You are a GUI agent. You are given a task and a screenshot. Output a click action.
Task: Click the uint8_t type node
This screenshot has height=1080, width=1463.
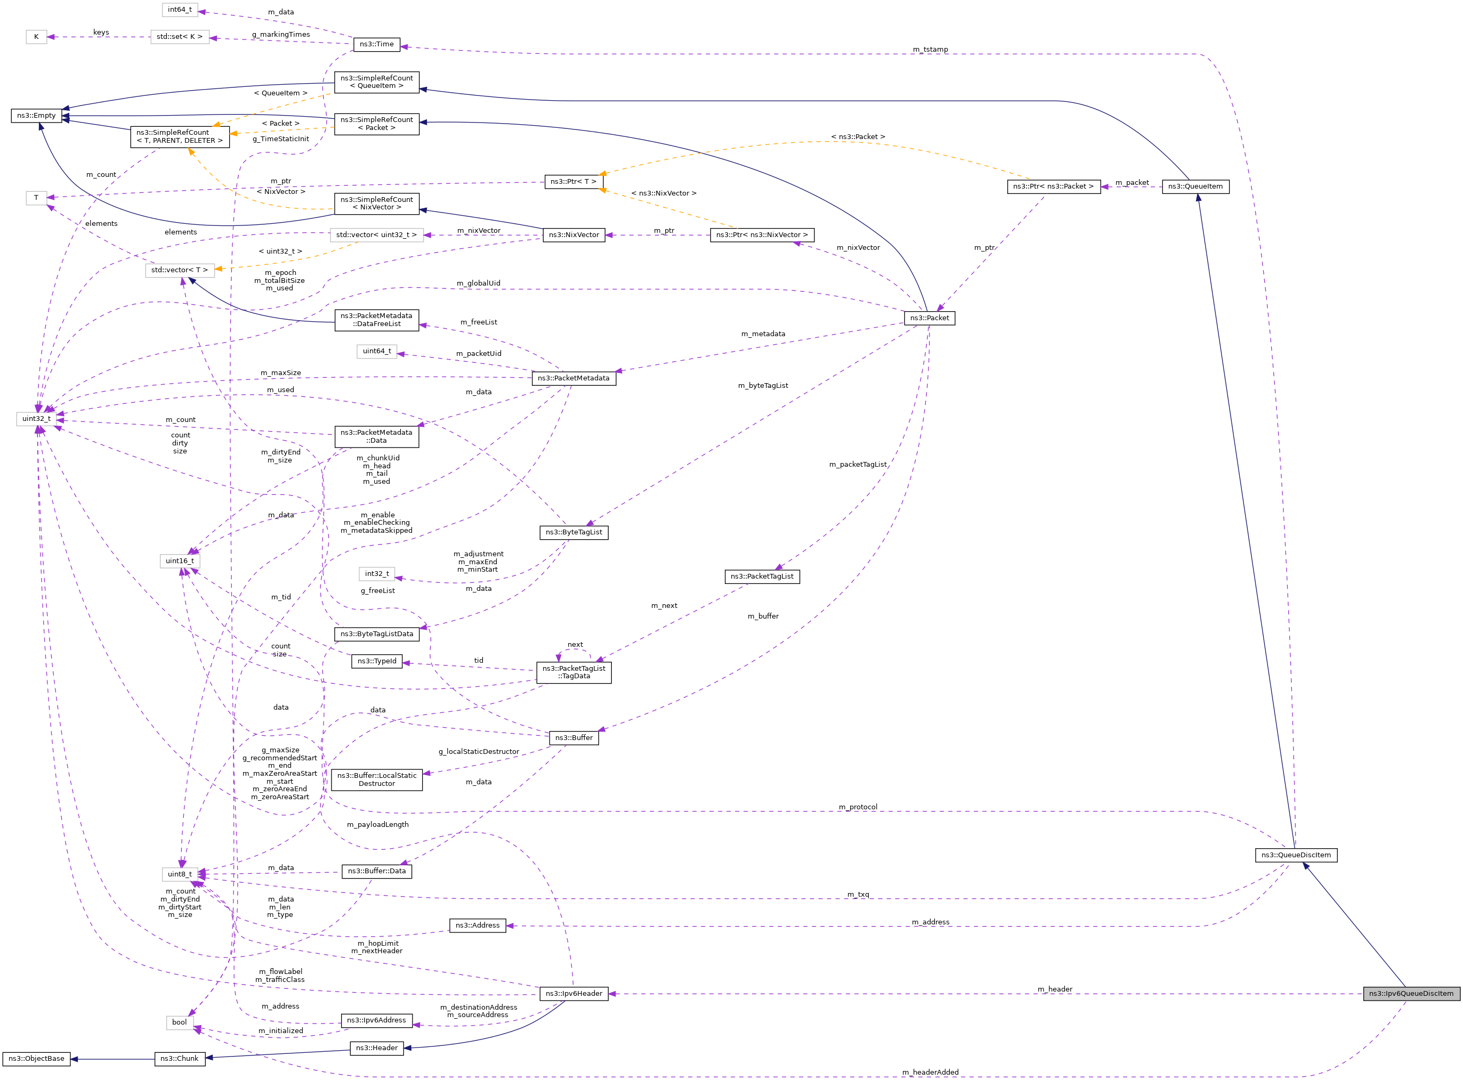tap(179, 874)
